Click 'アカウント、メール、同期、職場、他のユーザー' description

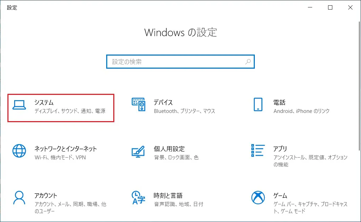tap(70, 207)
